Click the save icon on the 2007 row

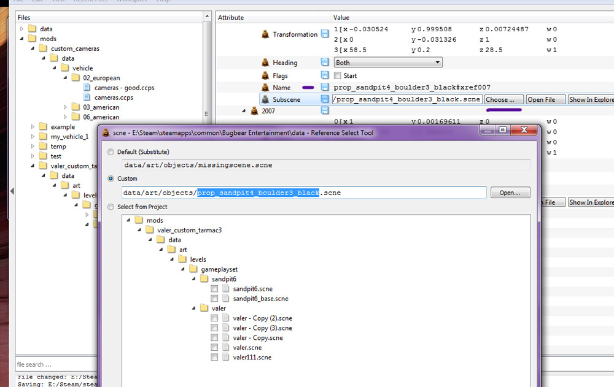click(x=325, y=110)
